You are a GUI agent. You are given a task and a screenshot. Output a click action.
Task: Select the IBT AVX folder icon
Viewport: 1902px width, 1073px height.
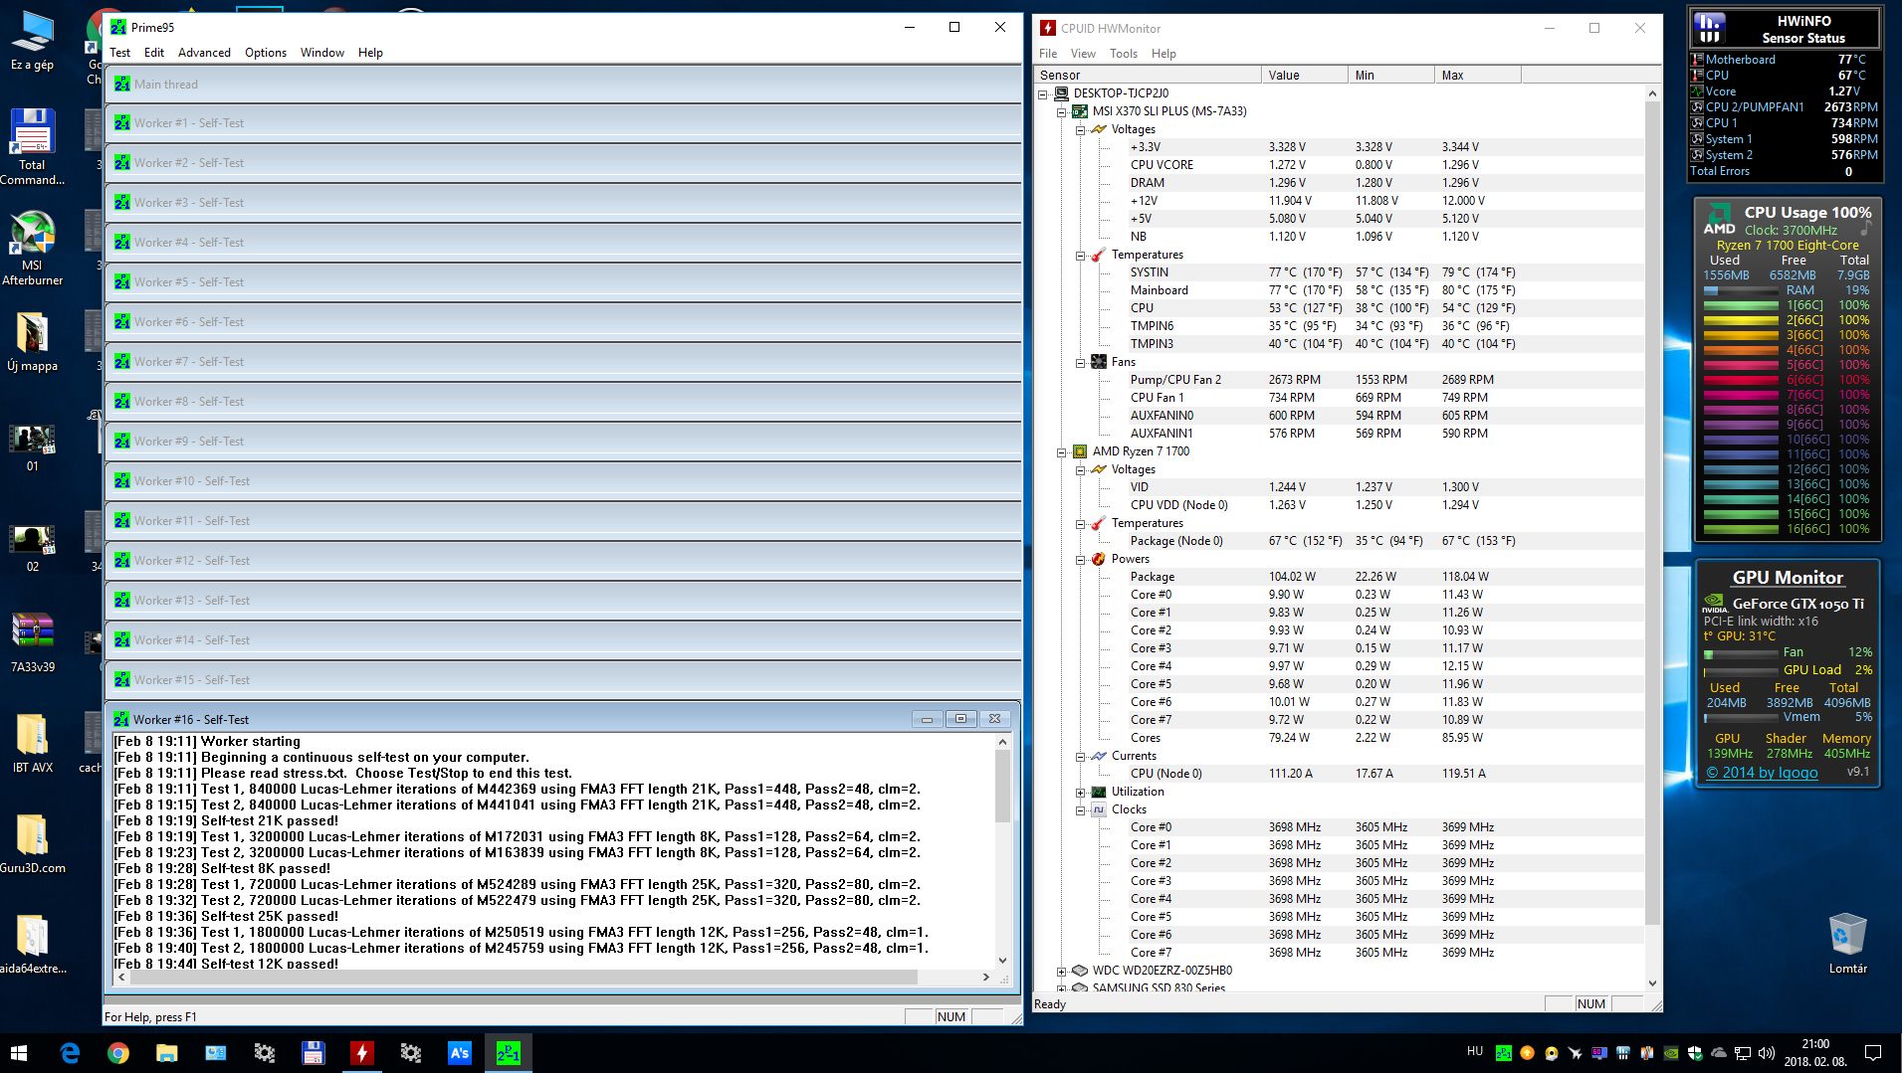tap(32, 743)
